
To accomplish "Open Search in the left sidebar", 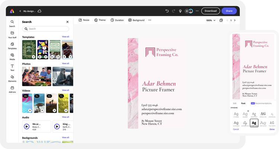I will pyautogui.click(x=12, y=24).
